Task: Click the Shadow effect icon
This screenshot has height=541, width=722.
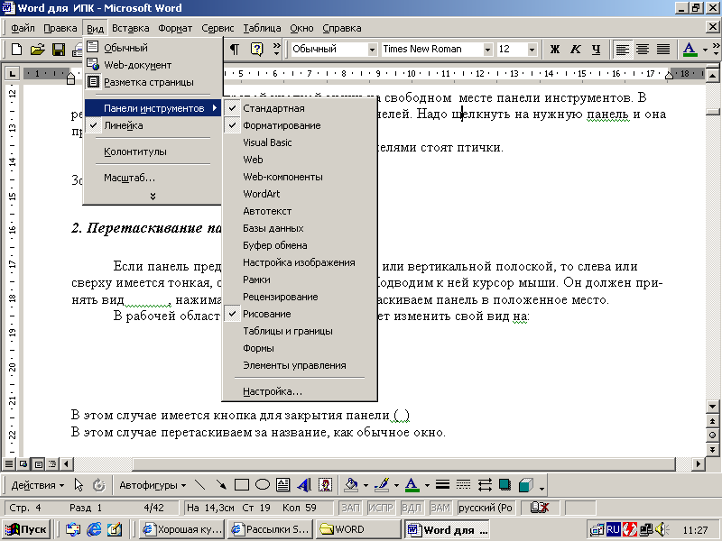Action: 505,485
